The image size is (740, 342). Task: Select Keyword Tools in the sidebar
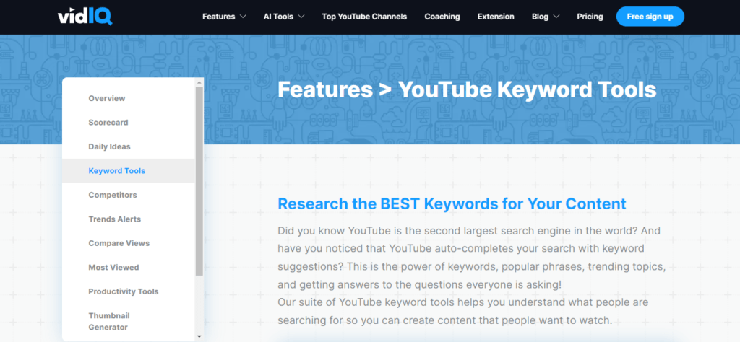point(129,170)
